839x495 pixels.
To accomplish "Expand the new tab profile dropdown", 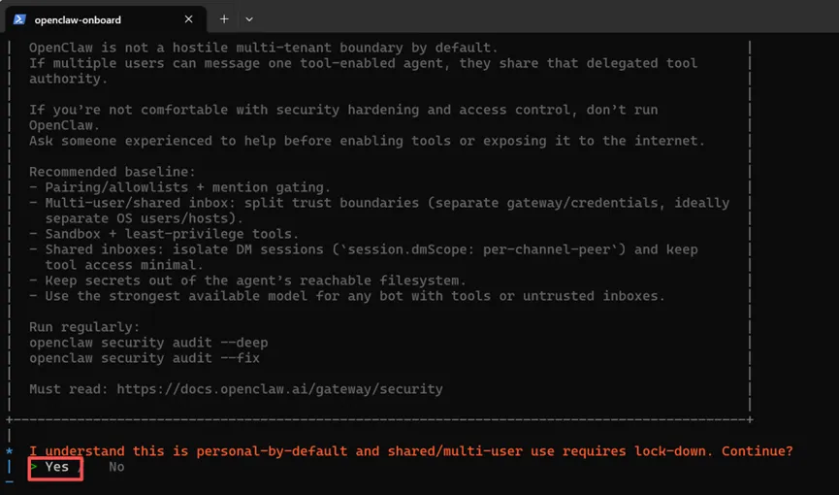I will click(249, 19).
